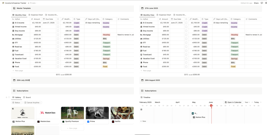This screenshot has height=135, width=267.
Task: Check the Fuel checkbox in Master Template
Action: click(x=58, y=50)
